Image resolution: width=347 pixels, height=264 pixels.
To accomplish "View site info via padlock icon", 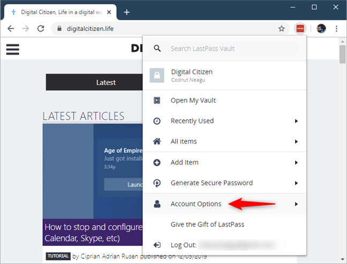I will pos(59,28).
